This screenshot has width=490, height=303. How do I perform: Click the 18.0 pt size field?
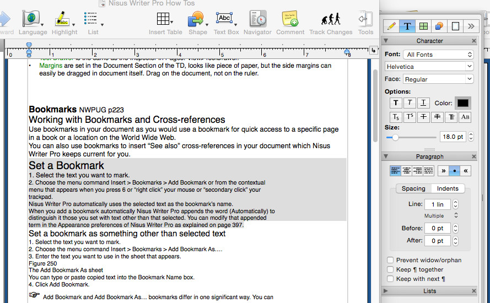coord(453,137)
